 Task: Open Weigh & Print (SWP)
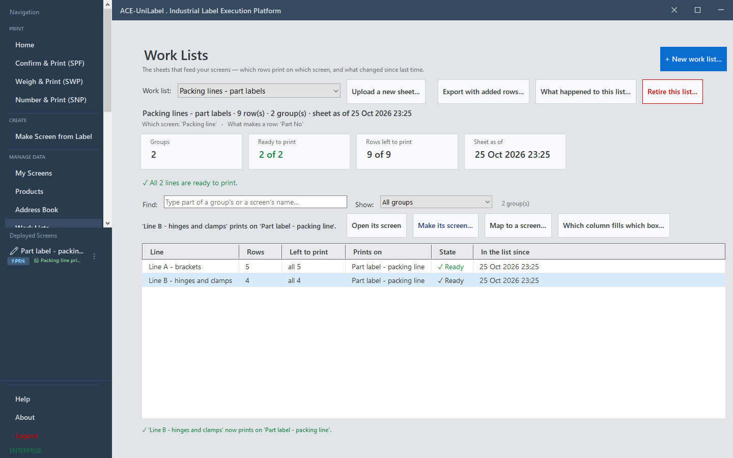click(49, 81)
